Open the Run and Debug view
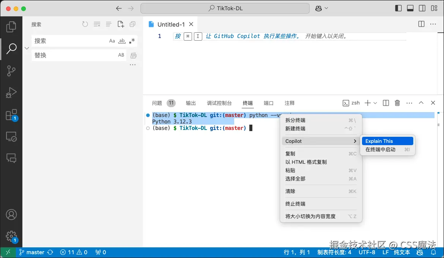Image resolution: width=444 pixels, height=258 pixels. click(x=11, y=93)
